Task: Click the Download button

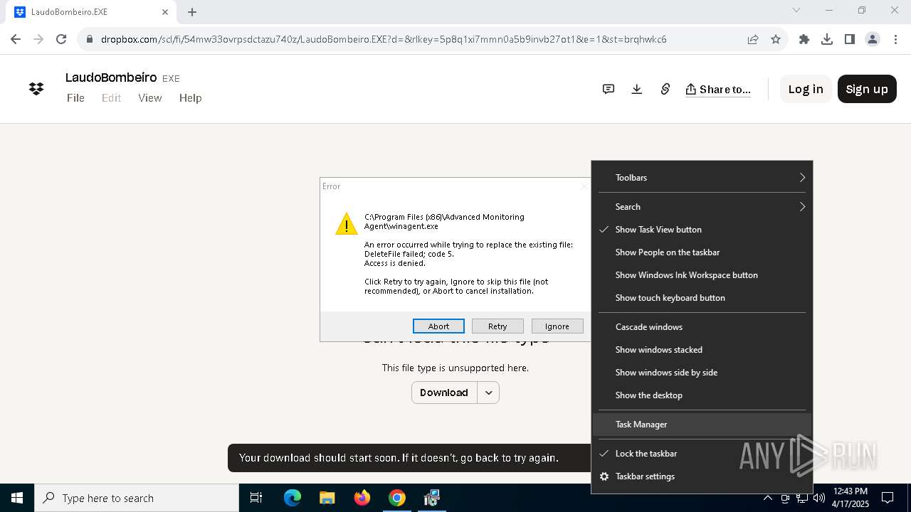Action: 444,393
